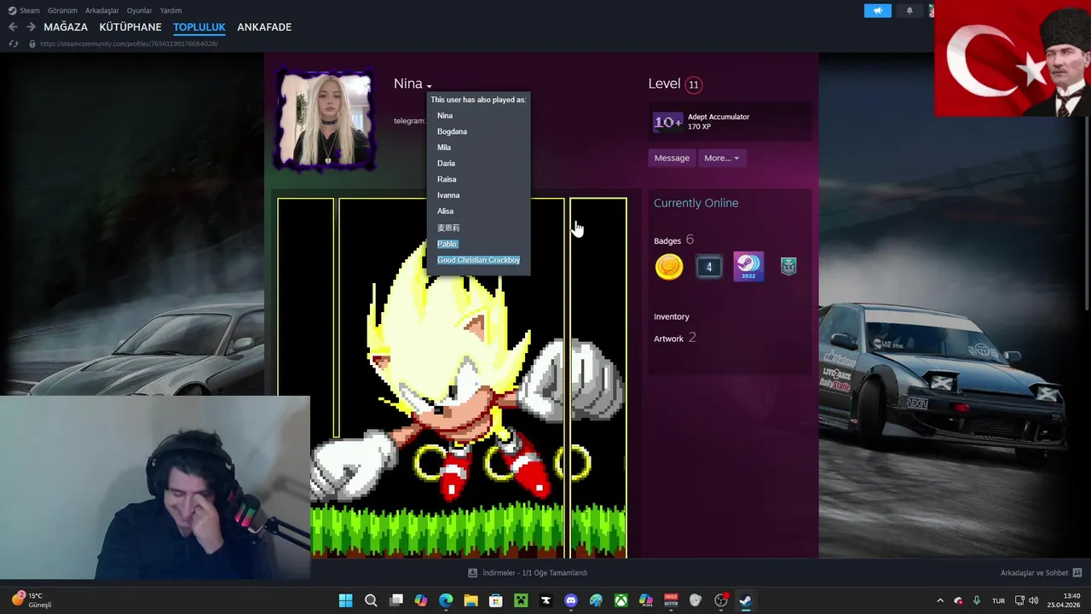
Task: Switch to the TOPLULUK tab
Action: 199,27
